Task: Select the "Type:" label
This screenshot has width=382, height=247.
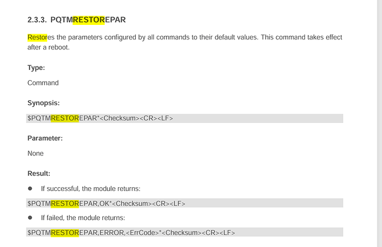Action: coord(37,68)
